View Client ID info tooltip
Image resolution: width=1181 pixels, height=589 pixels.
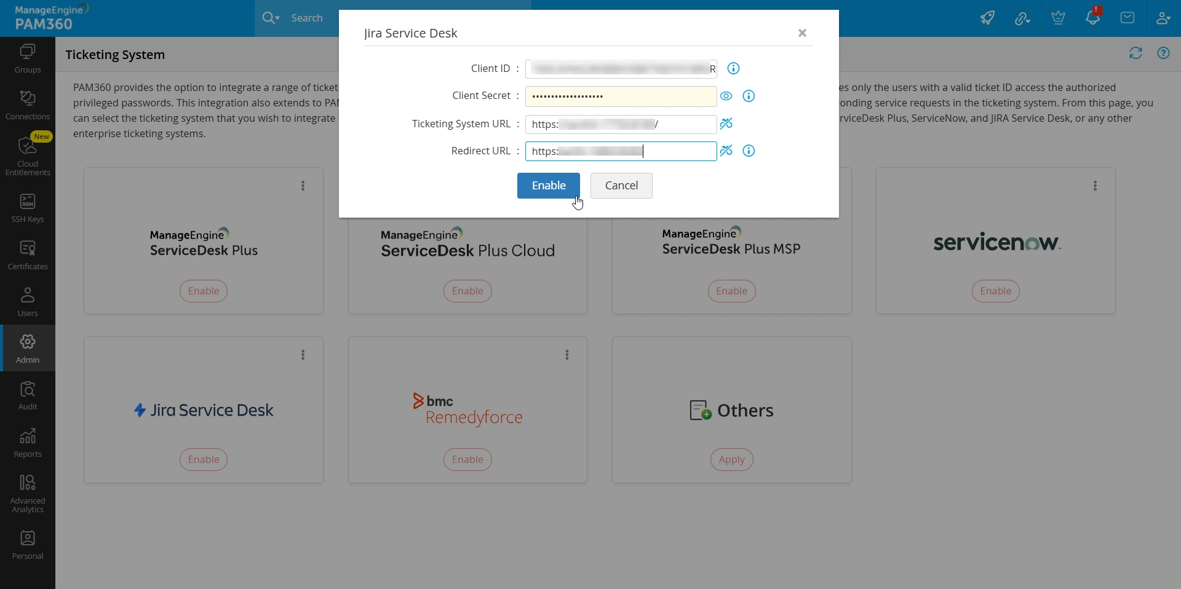tap(733, 68)
